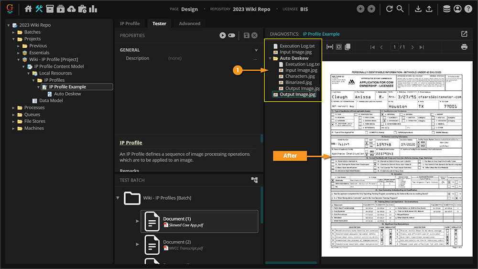Click the refresh icon in top bar
This screenshot has height=269, width=478.
pyautogui.click(x=390, y=9)
